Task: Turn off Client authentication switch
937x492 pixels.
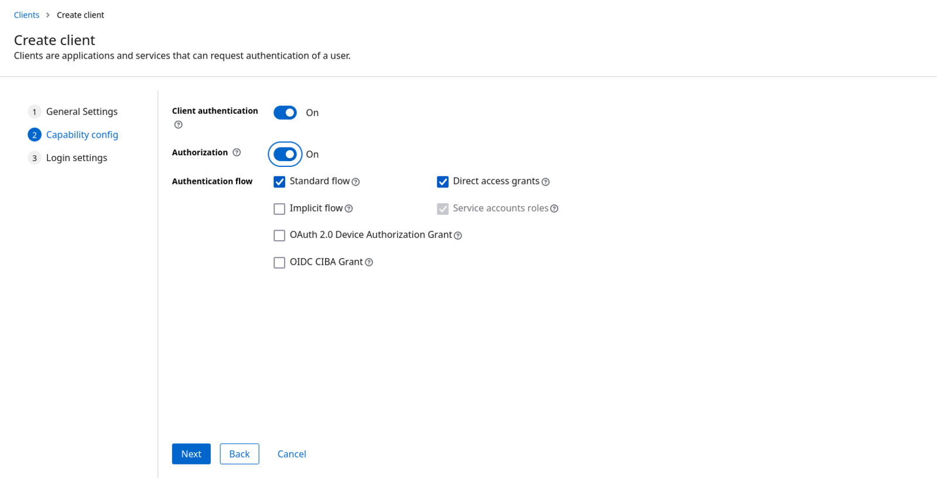Action: tap(285, 112)
